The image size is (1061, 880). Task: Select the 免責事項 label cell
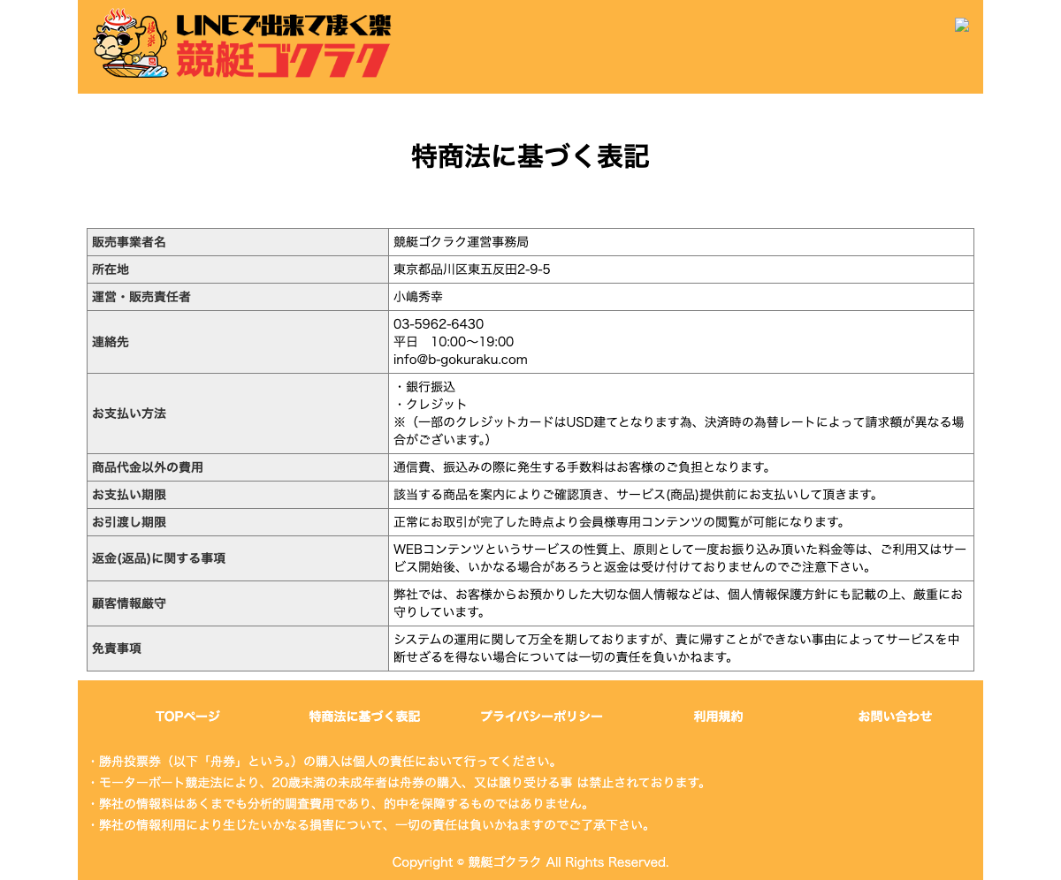coord(238,649)
